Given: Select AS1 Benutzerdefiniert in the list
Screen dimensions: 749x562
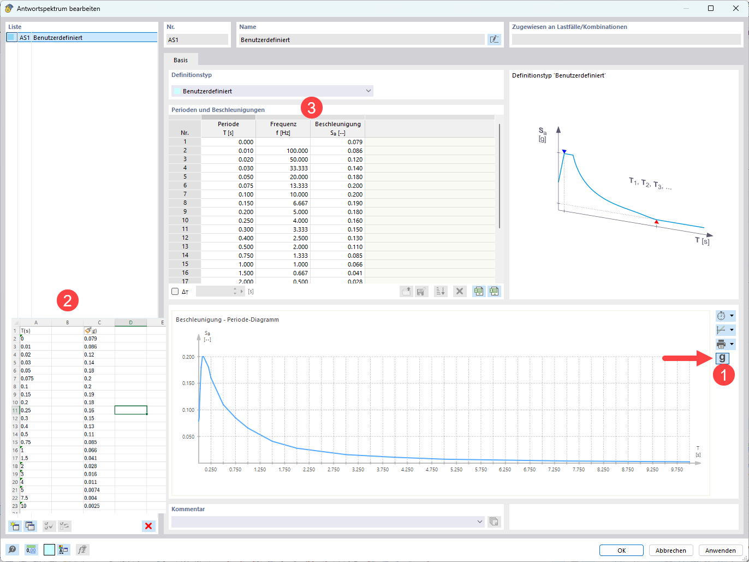Looking at the screenshot, I should point(82,38).
